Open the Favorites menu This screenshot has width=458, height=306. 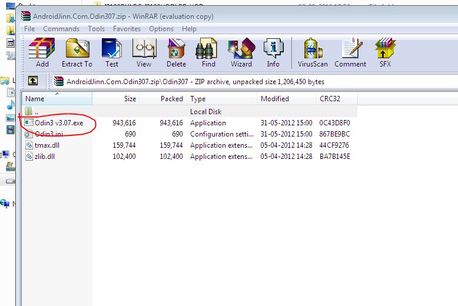[127, 29]
